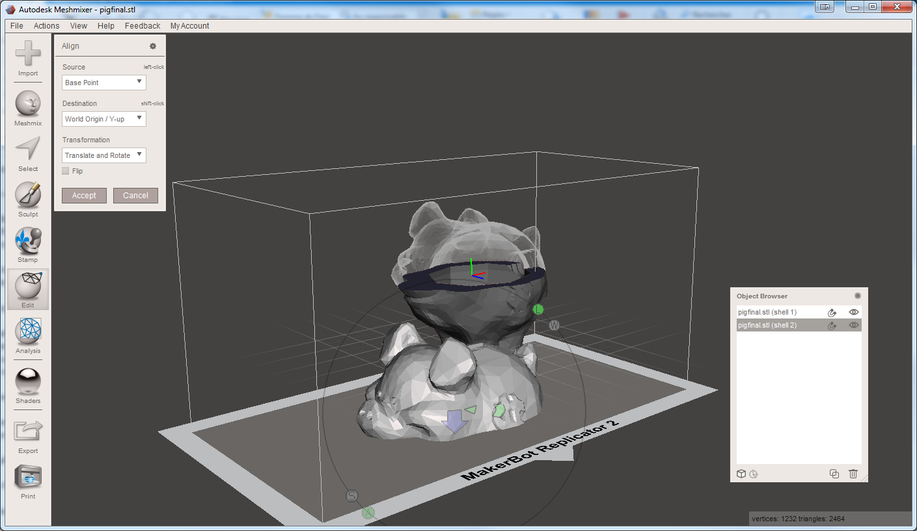917x531 pixels.
Task: Click the blue down arrow on model base
Action: tap(454, 421)
